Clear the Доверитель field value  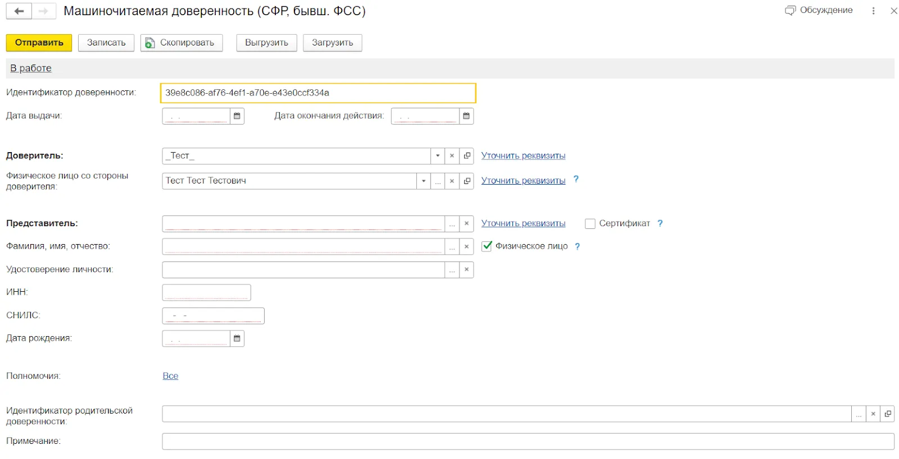coord(452,156)
